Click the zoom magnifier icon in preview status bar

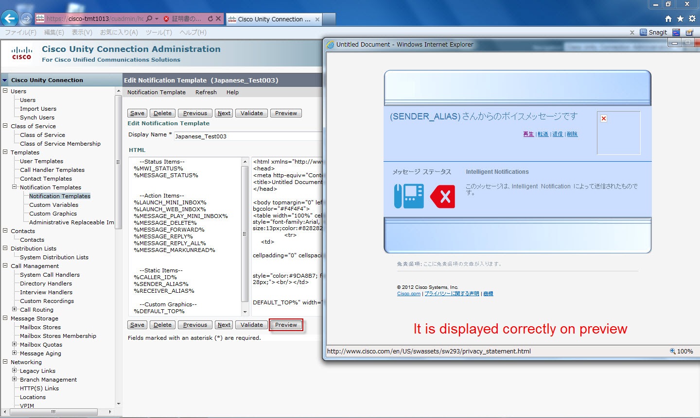(673, 351)
